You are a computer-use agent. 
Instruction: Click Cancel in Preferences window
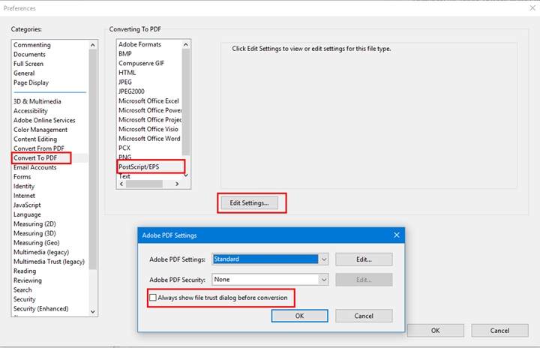click(499, 331)
